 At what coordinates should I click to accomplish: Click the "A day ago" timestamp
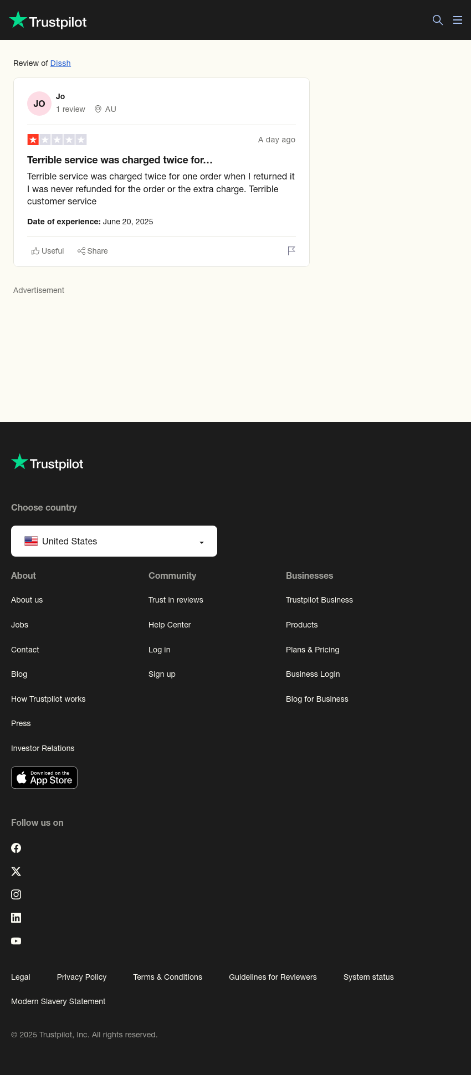277,140
